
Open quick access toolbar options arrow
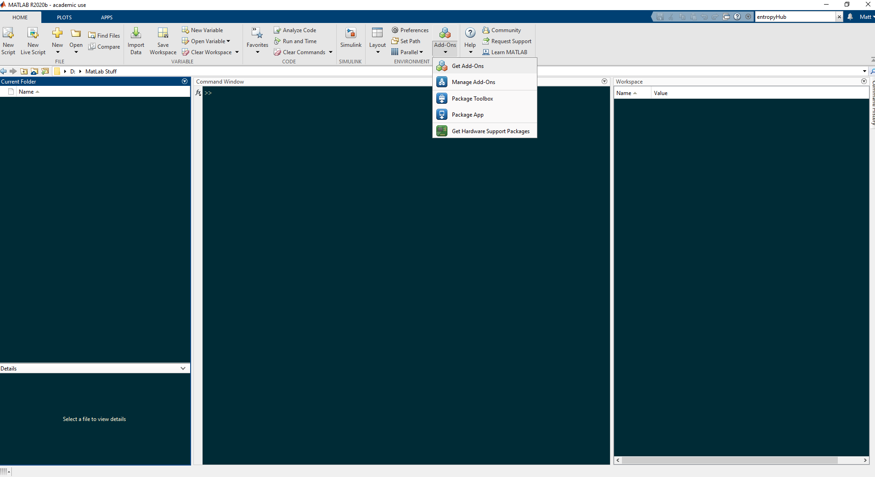[748, 17]
